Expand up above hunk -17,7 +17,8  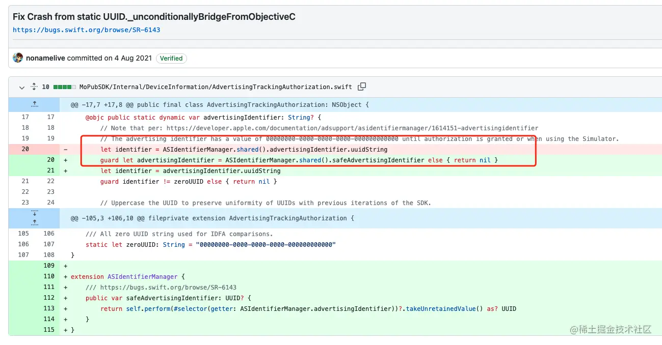[x=34, y=104]
